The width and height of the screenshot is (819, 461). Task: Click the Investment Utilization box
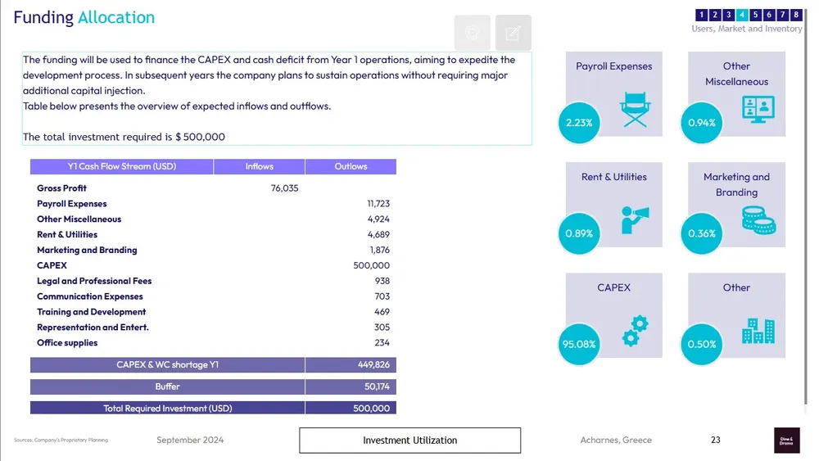coord(409,441)
